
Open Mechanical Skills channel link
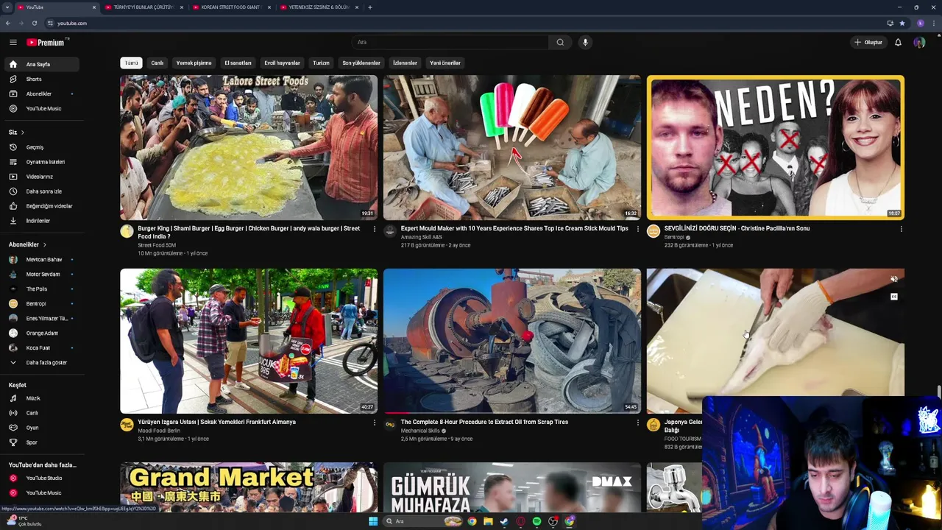[x=420, y=431]
